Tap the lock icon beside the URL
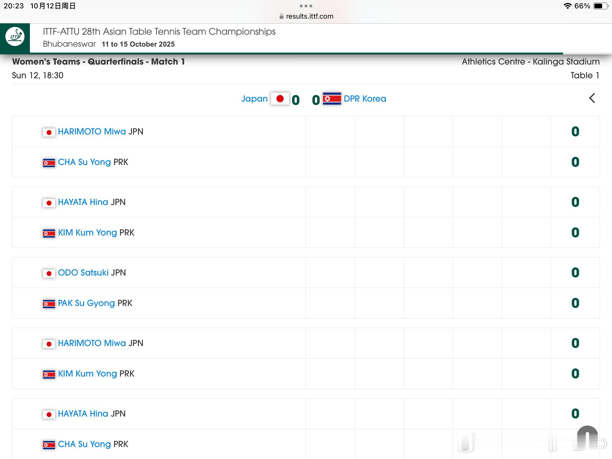 pos(281,16)
